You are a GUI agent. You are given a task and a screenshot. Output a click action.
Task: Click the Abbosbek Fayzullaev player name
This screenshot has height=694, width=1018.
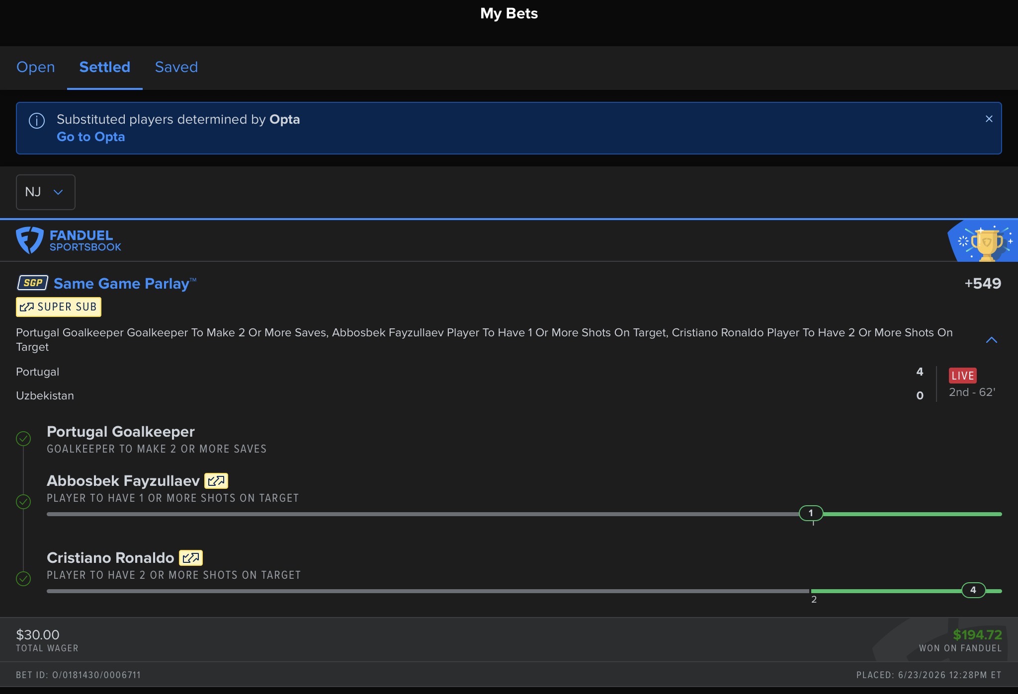click(123, 480)
